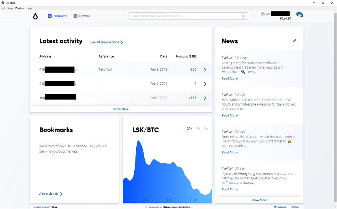Select the 24h chart range
The image size is (337, 209).
coord(189,129)
